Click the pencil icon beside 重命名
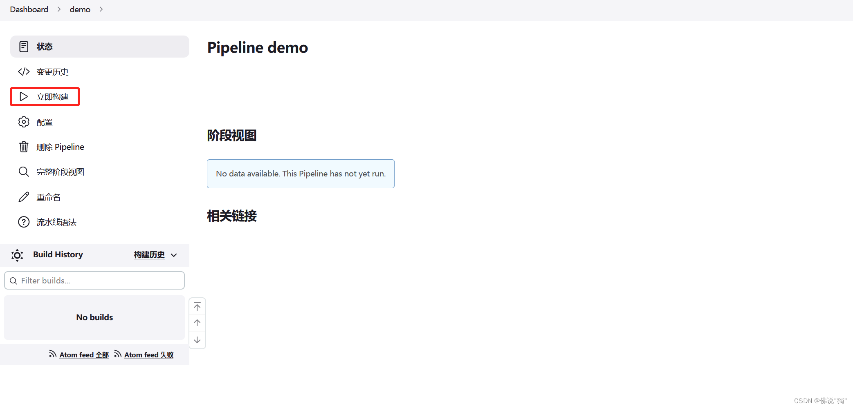This screenshot has width=853, height=408. coord(24,197)
